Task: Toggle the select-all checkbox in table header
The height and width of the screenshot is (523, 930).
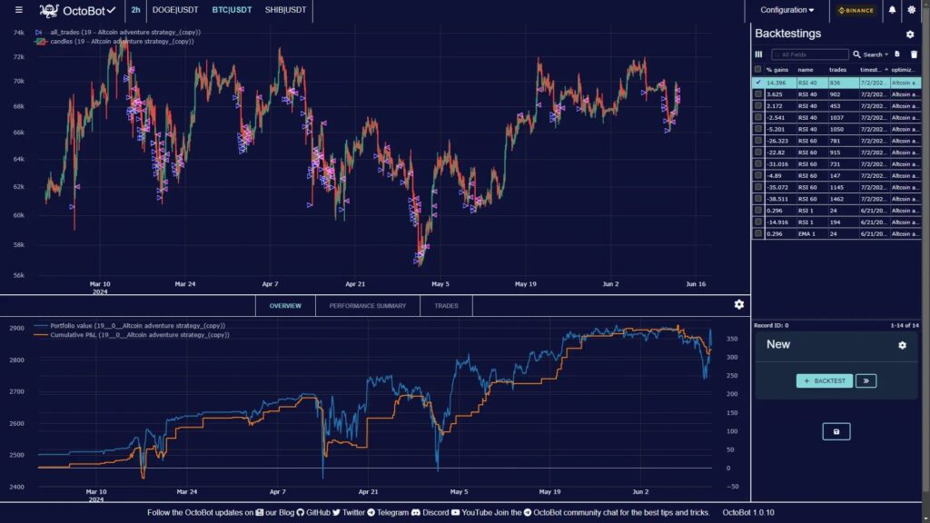Action: (758, 69)
